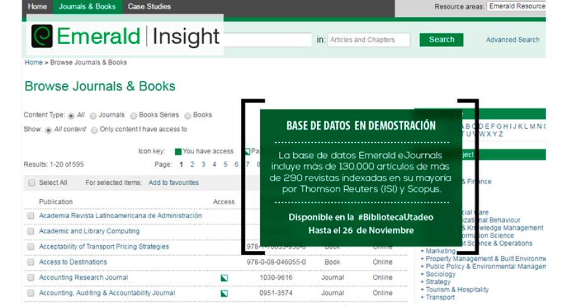Image resolution: width=567 pixels, height=308 pixels.
Task: Go to results page 2
Action: (x=192, y=165)
